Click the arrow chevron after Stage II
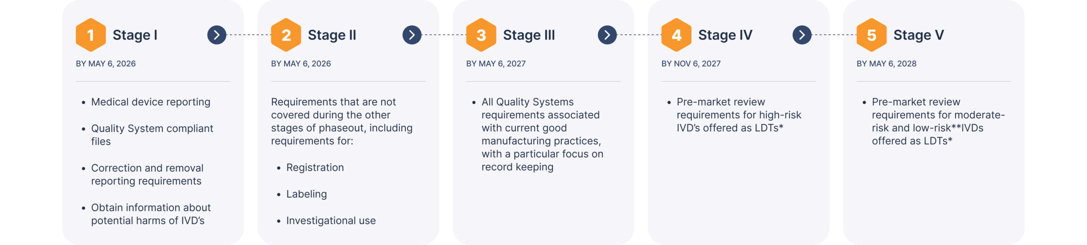Viewport: 1087px width, 245px height. point(412,35)
